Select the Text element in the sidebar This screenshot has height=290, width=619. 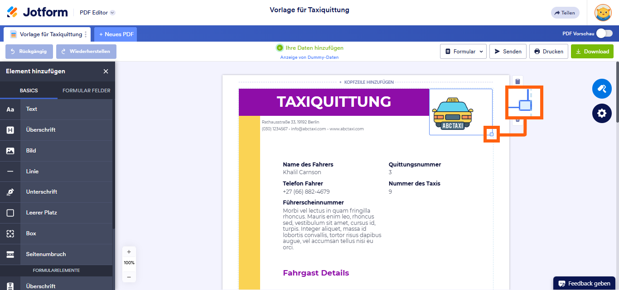[x=31, y=109]
